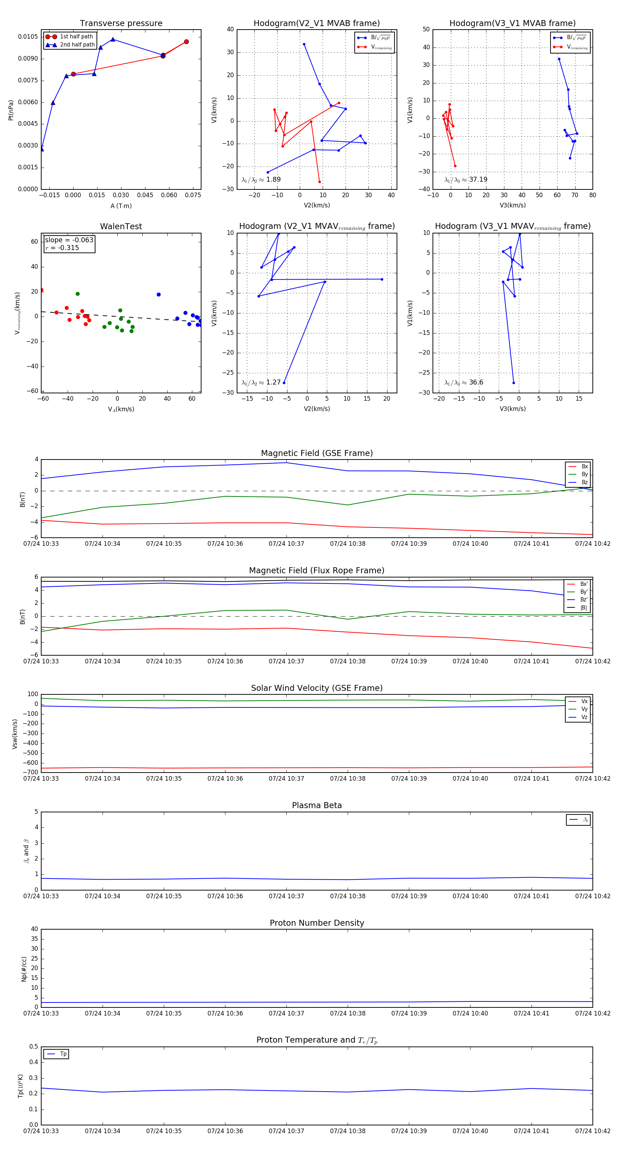634x1162 pixels.
Task: Click 'By' legend entry in GSE magnetic field
Action: tap(578, 475)
